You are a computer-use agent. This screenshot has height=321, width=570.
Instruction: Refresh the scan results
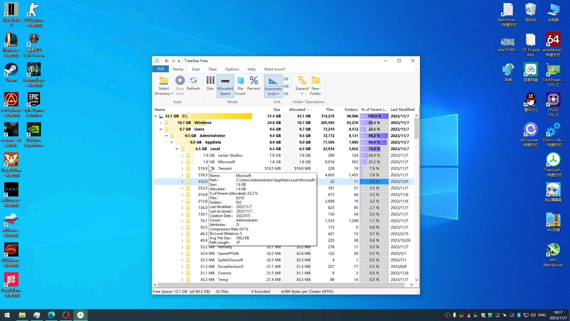tap(193, 83)
